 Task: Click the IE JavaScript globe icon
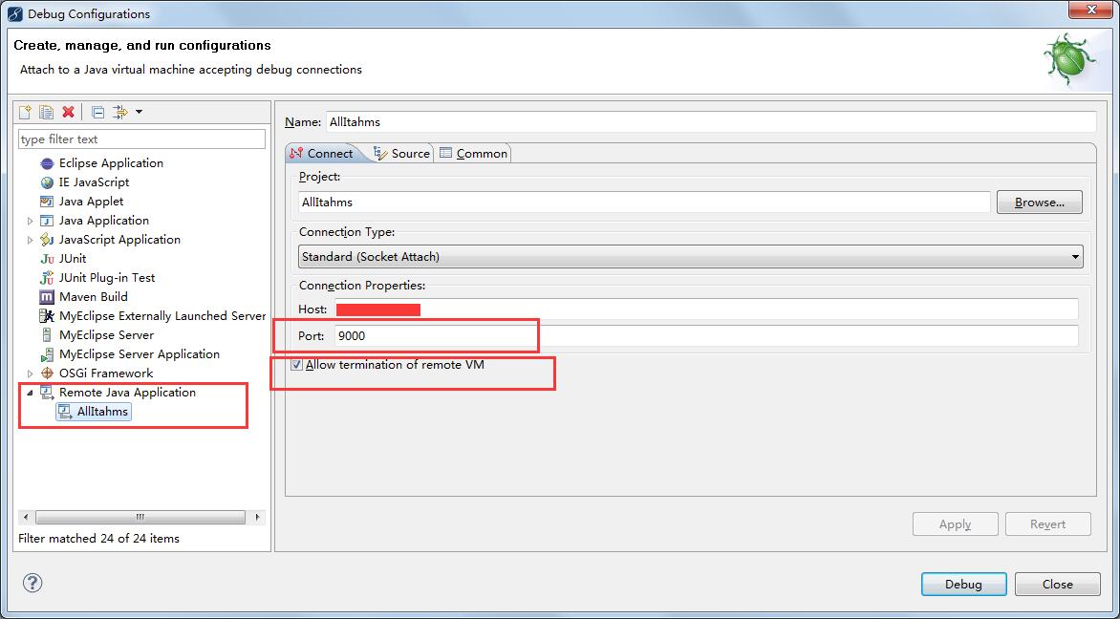tap(47, 182)
